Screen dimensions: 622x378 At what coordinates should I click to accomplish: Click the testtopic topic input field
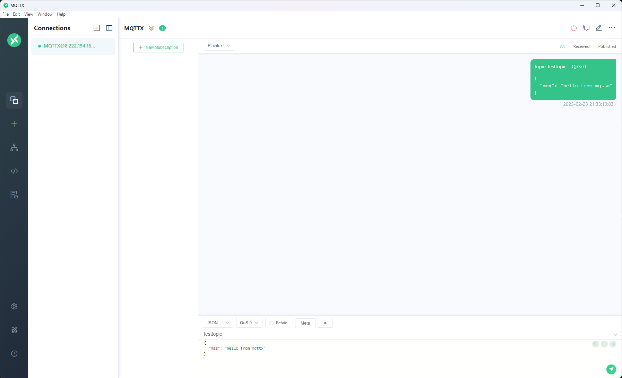coord(406,334)
